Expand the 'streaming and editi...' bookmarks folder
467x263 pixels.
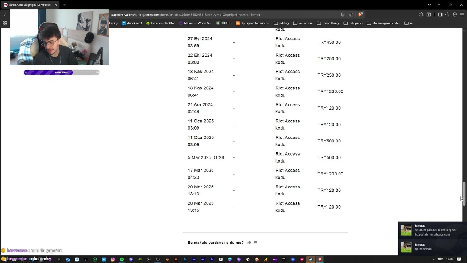pos(383,23)
